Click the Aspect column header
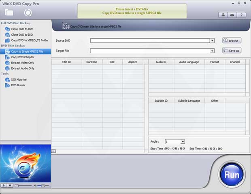The height and width of the screenshot is (194, 251). click(x=132, y=62)
